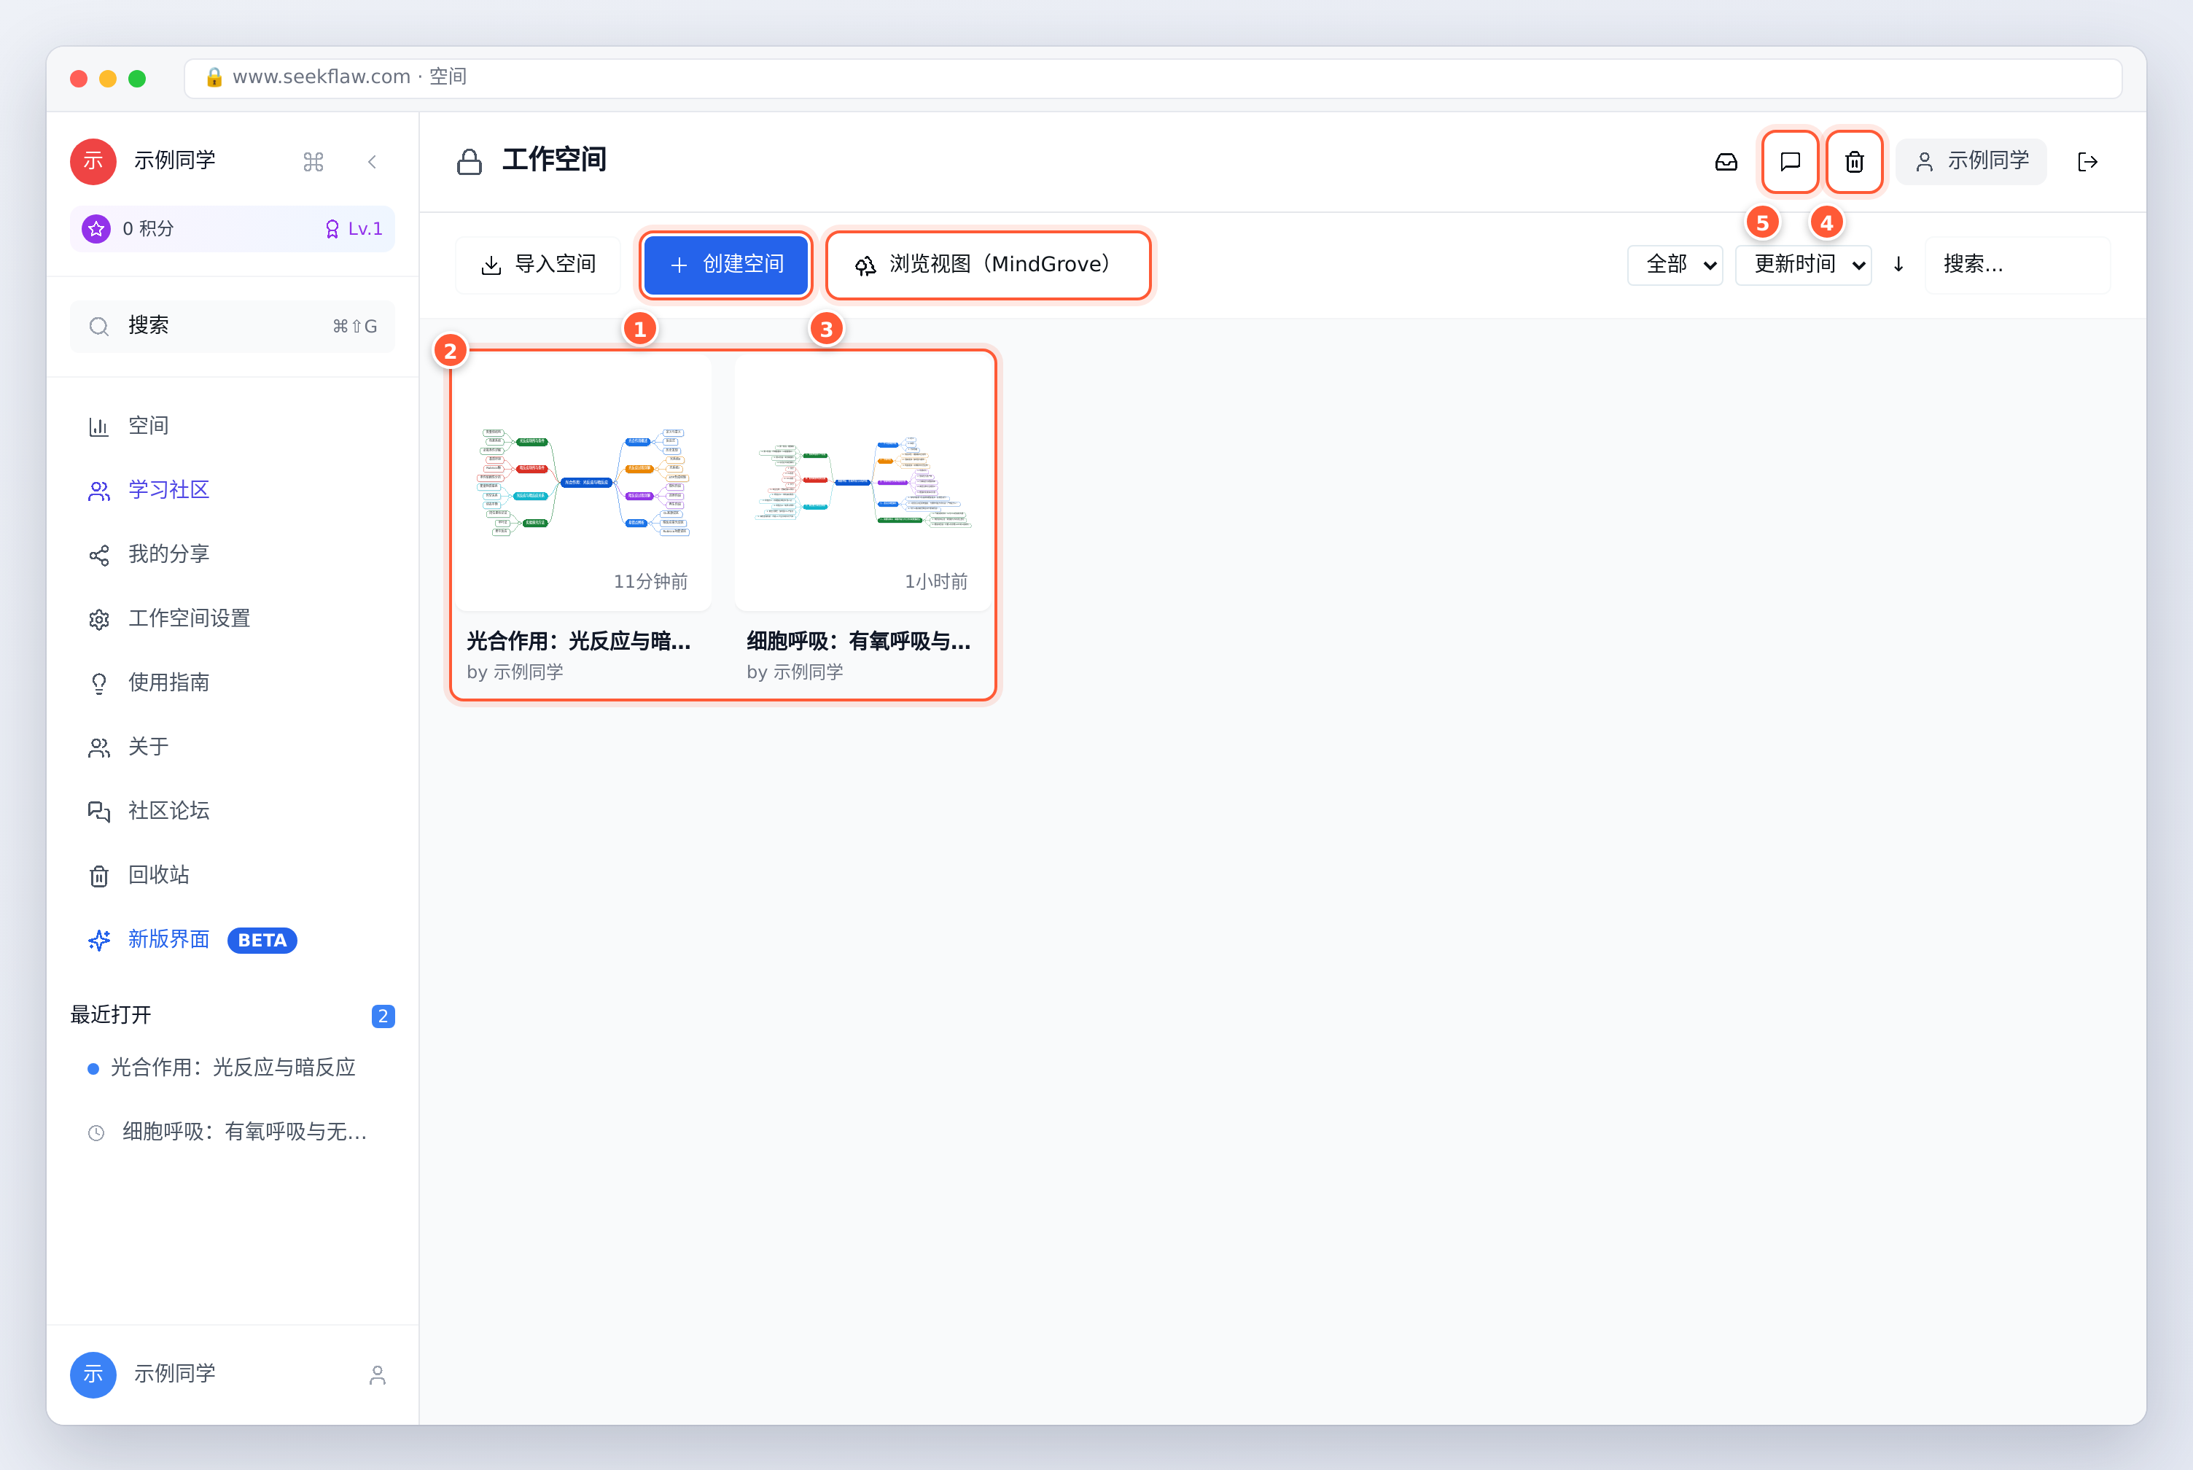Click 创建空间 create button
This screenshot has height=1470, width=2193.
[x=726, y=265]
